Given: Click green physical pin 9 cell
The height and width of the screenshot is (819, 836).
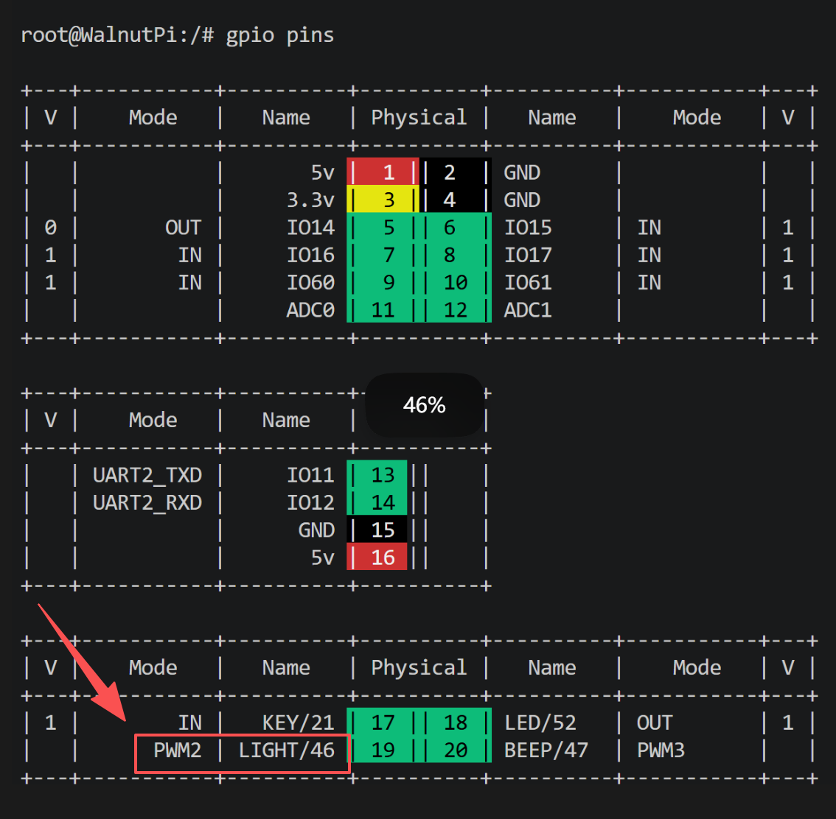Looking at the screenshot, I should point(383,282).
